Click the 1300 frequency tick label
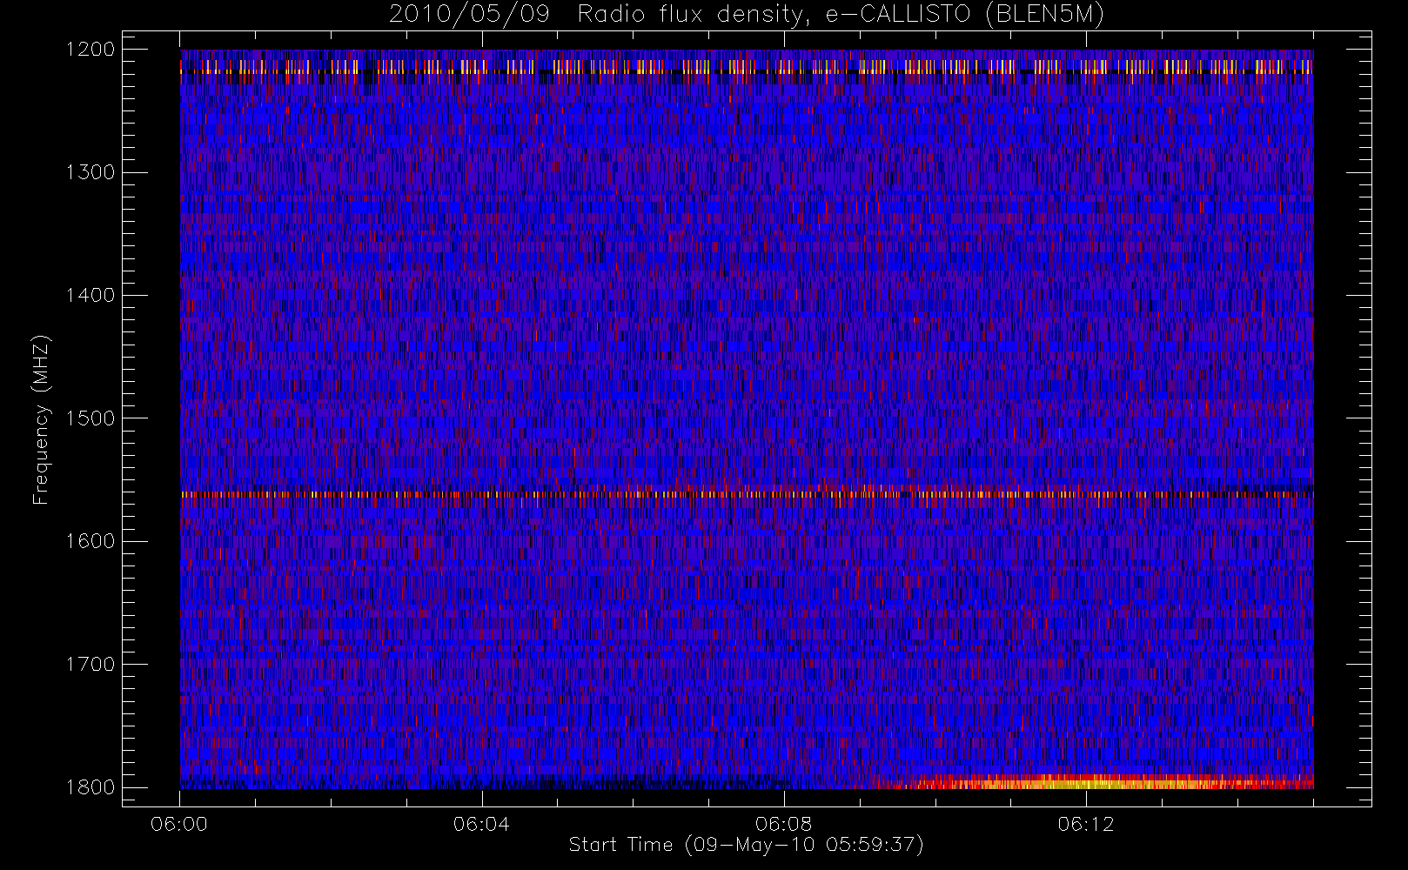The width and height of the screenshot is (1408, 870). 91,172
